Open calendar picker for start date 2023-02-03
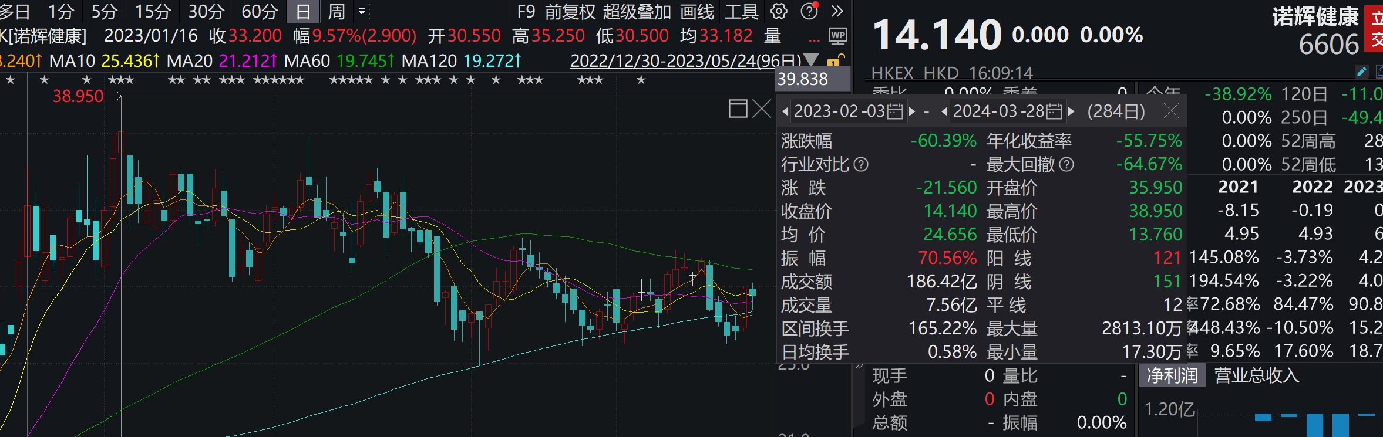Screen dimensions: 1383x437 click(895, 111)
